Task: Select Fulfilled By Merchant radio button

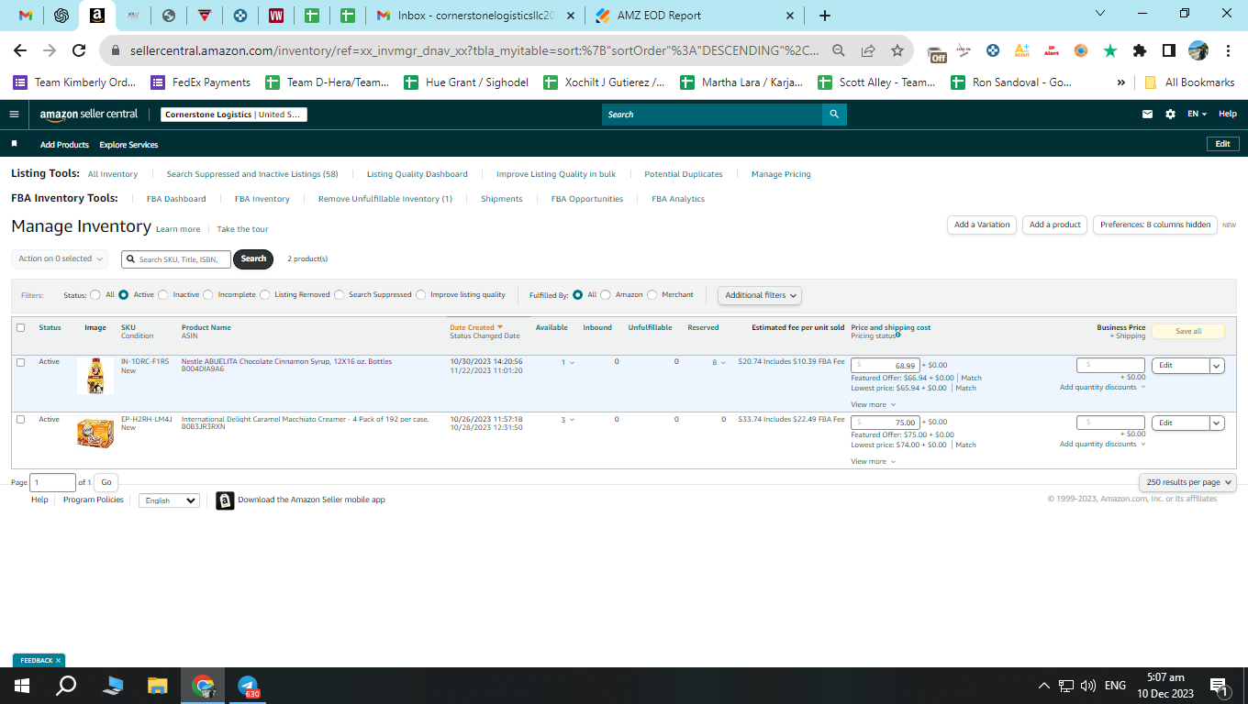Action: 652,295
